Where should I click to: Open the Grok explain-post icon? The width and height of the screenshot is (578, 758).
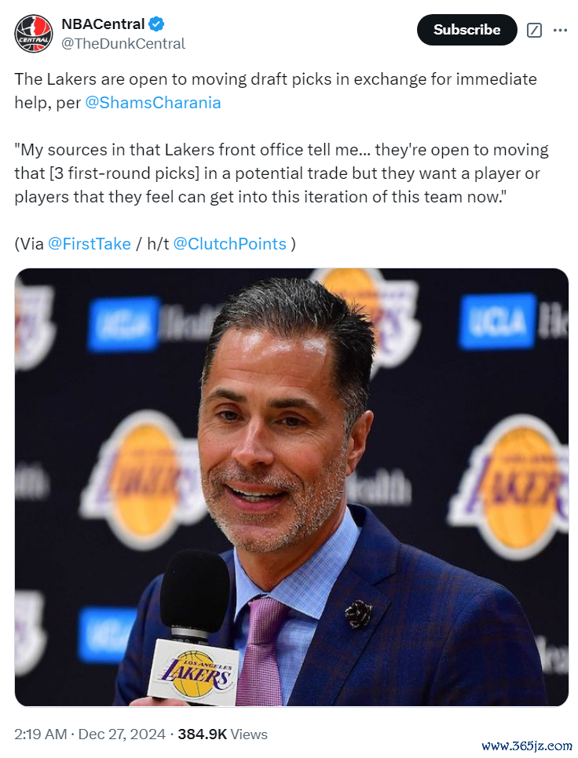[x=534, y=30]
